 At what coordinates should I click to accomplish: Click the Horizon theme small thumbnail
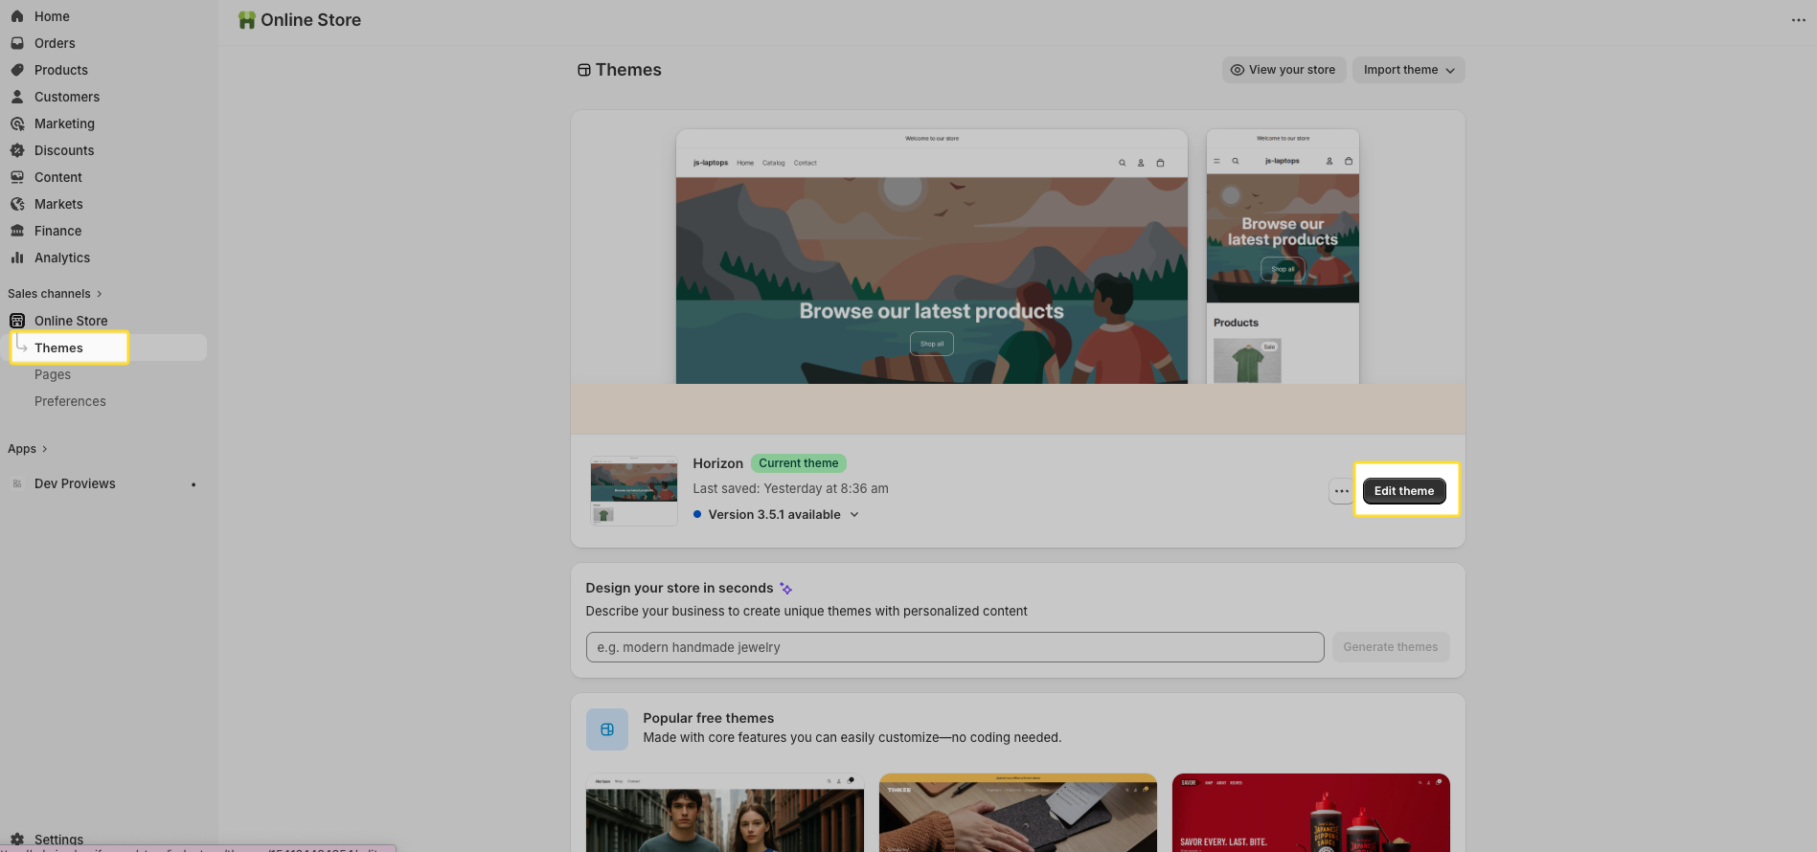tap(633, 491)
